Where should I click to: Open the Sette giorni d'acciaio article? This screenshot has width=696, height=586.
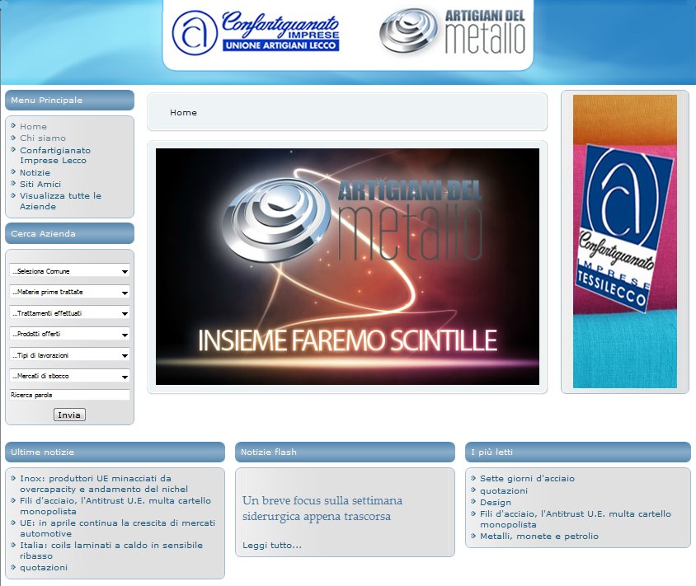point(527,478)
